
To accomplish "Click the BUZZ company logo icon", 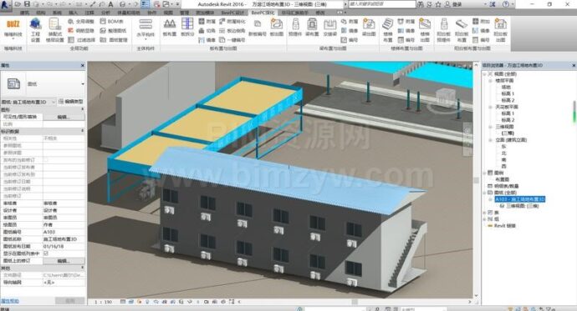I will pyautogui.click(x=13, y=24).
